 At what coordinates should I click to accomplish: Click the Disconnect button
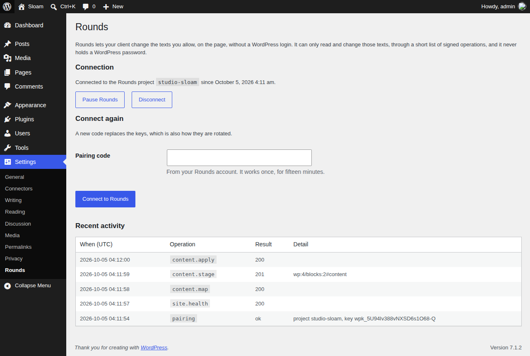pos(152,100)
